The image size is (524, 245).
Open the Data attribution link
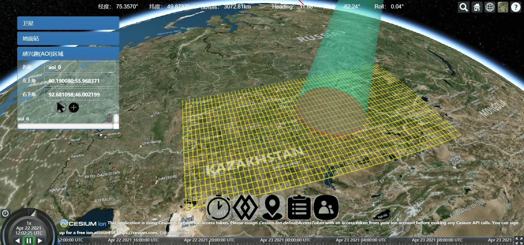175,233
